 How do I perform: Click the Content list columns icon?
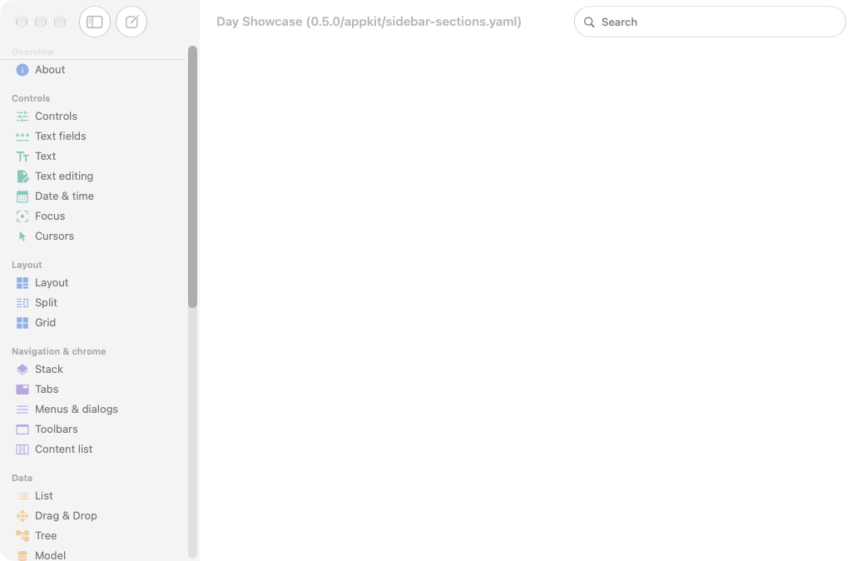(22, 449)
